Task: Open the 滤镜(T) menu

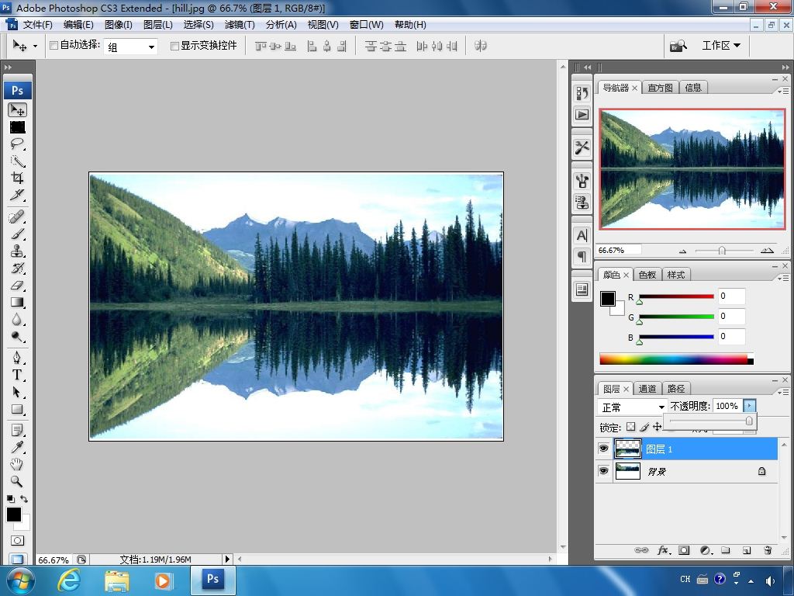Action: coord(240,25)
